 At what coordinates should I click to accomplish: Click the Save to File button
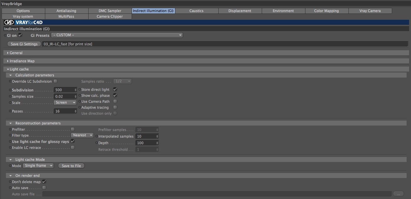(71, 166)
